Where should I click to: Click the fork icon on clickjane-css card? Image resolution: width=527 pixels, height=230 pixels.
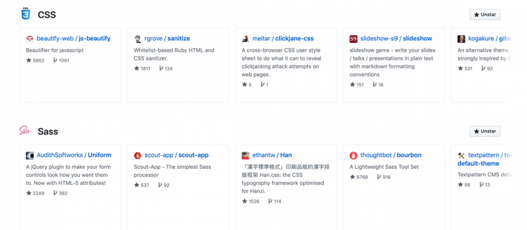[262, 84]
